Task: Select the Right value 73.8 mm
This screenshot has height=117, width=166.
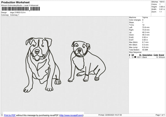Action: 146,30
